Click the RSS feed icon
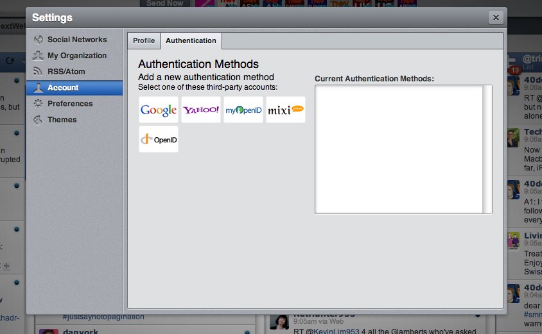The image size is (542, 334). 38,71
